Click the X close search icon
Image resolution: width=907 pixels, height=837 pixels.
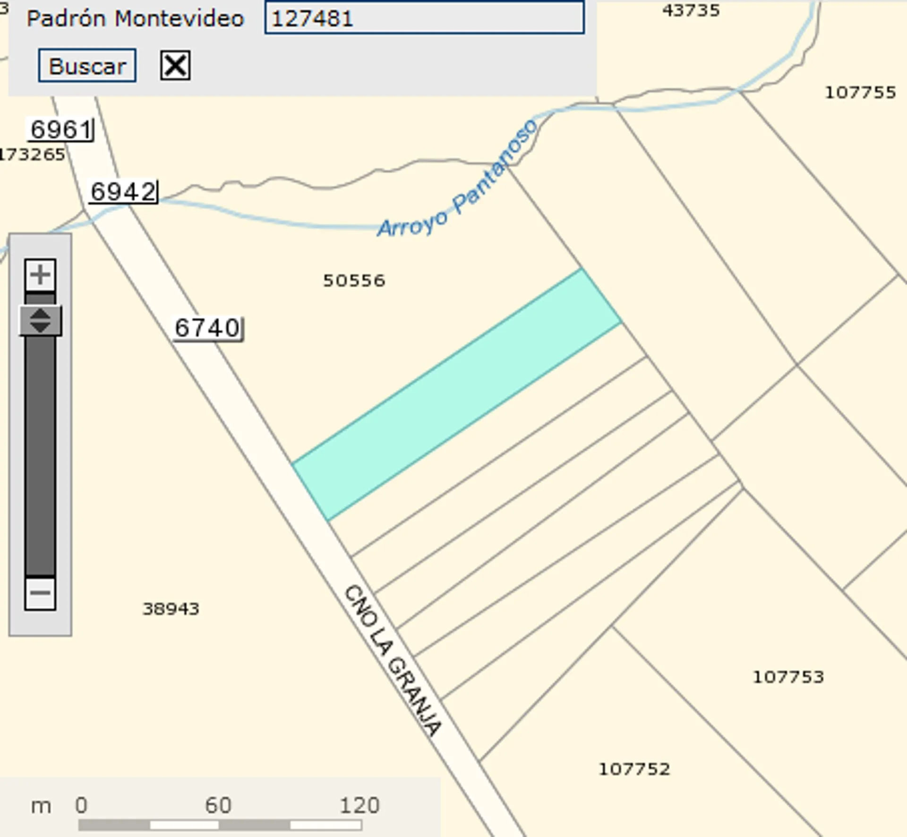click(x=175, y=65)
